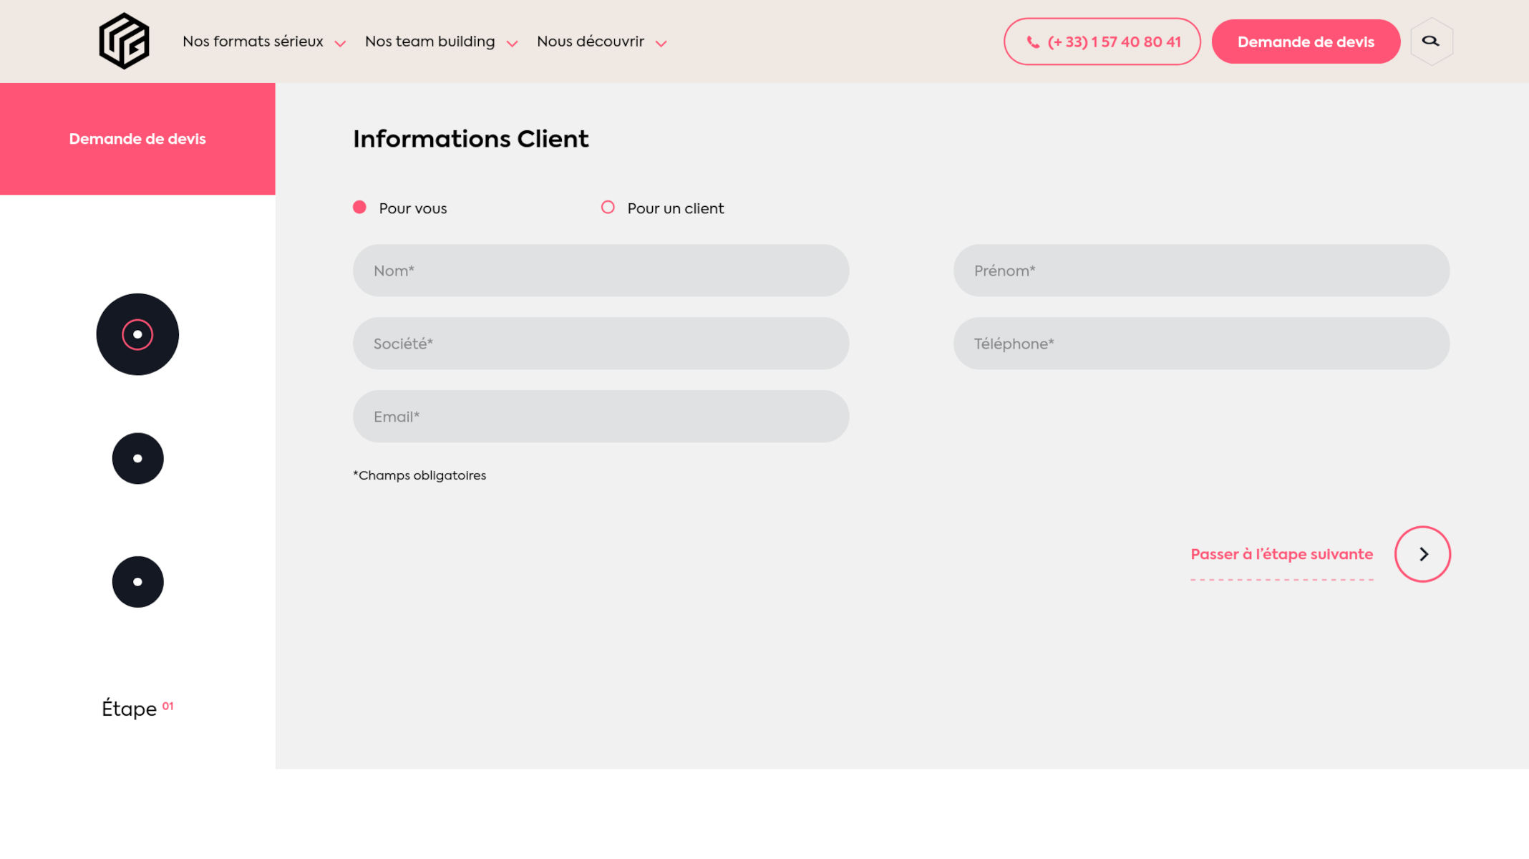The image size is (1529, 859).
Task: Focus the "Email*" input field
Action: coord(601,417)
